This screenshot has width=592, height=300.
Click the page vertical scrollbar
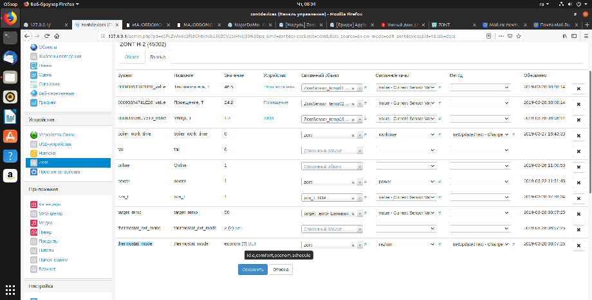coord(589,128)
